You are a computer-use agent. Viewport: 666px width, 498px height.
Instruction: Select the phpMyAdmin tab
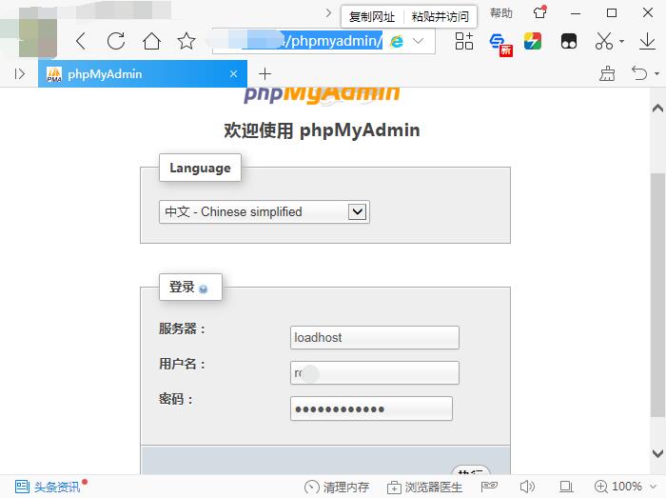pyautogui.click(x=143, y=74)
